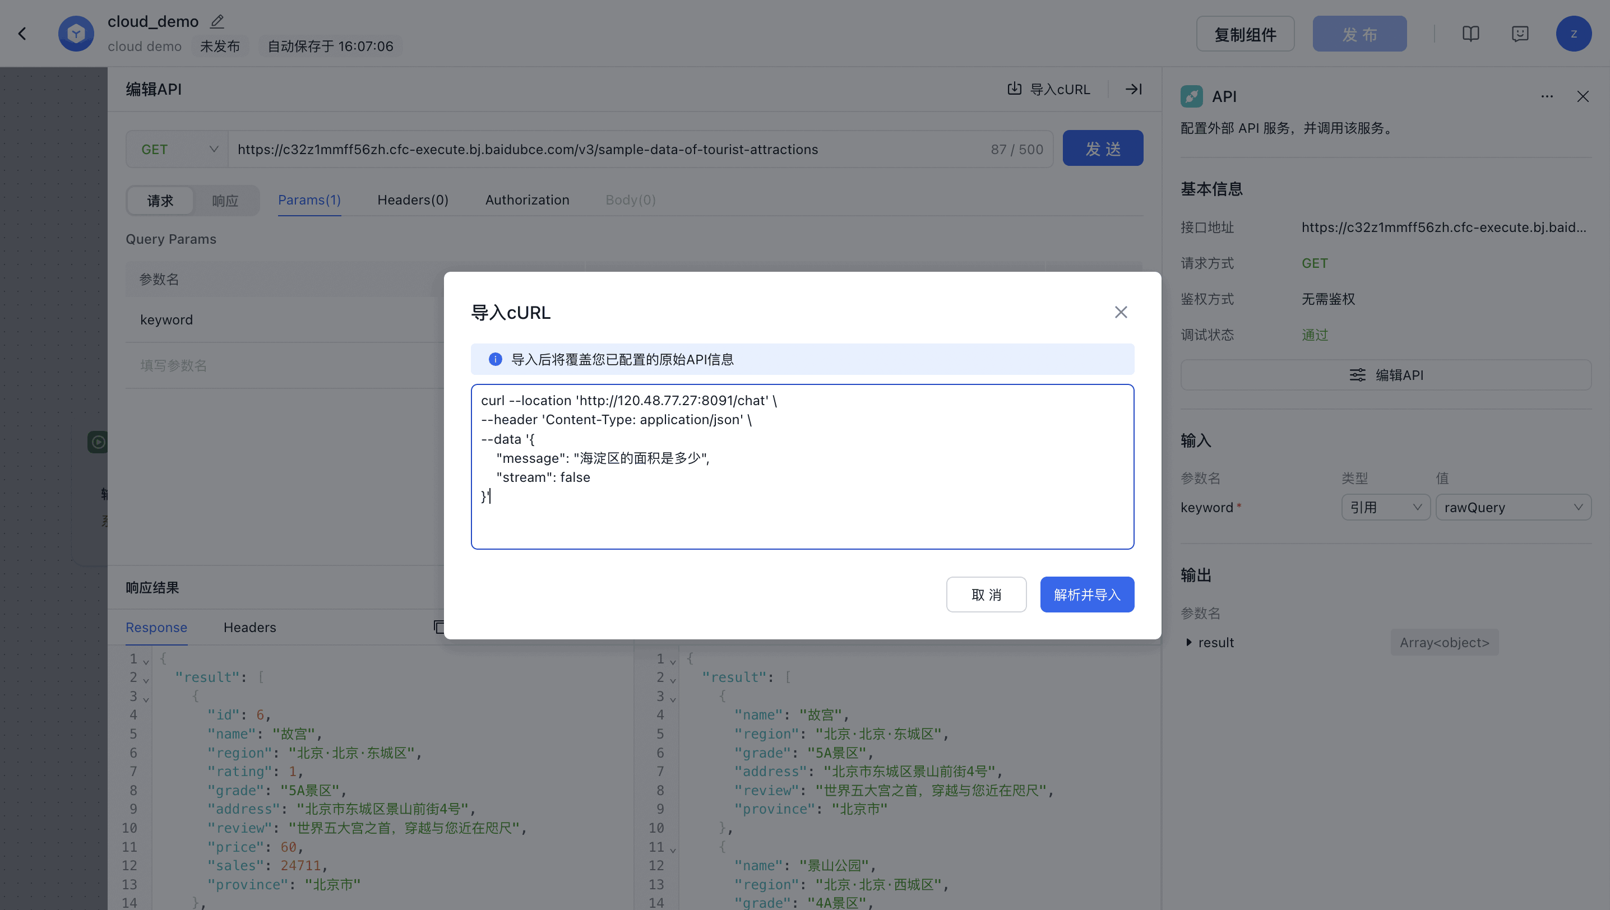Click the "name": "景山公园" line
Image resolution: width=1610 pixels, height=910 pixels.
(806, 866)
